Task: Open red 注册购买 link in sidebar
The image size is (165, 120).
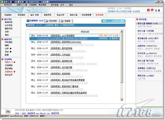Action: (9, 72)
